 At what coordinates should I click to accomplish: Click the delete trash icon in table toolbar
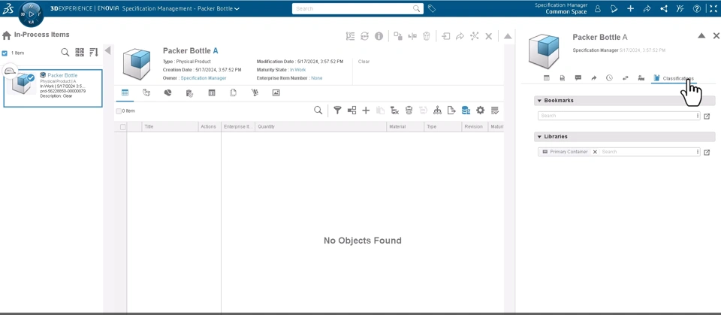click(409, 110)
